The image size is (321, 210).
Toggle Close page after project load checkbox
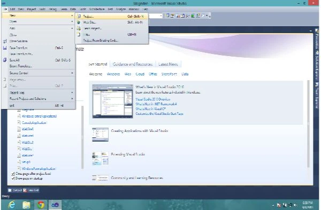(13, 174)
